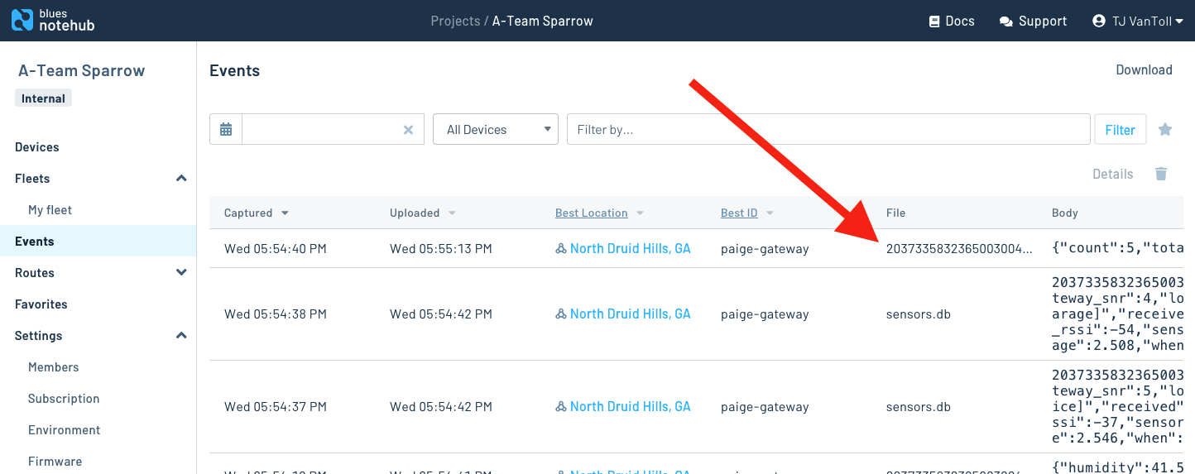Select event captured Wed 05:54:38 PM

click(276, 314)
